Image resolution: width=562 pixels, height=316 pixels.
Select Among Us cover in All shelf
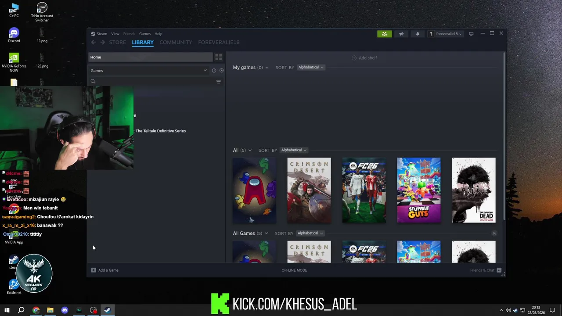pos(254,190)
